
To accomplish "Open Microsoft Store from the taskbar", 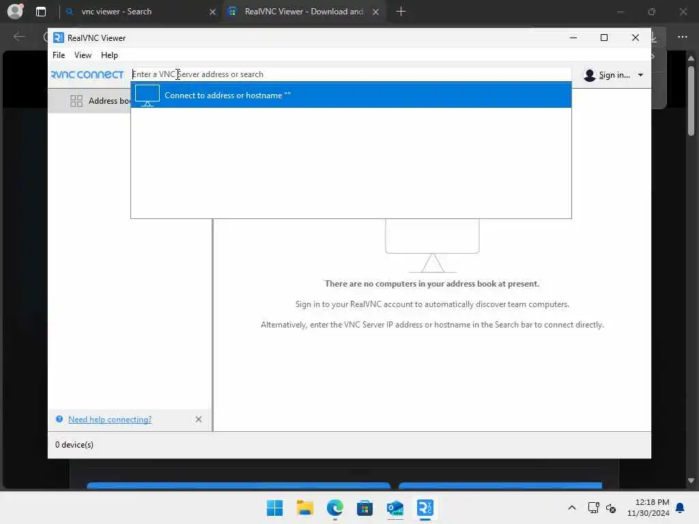I will (x=365, y=508).
